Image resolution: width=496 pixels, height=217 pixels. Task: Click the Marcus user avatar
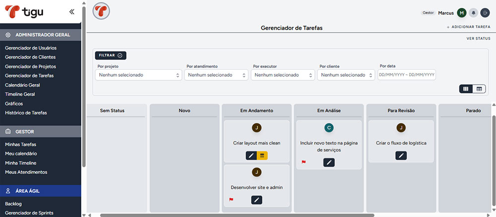(x=462, y=13)
